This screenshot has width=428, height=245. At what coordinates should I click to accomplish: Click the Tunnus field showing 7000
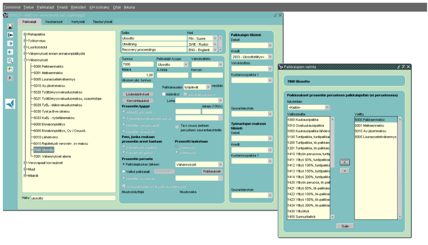coord(138,64)
